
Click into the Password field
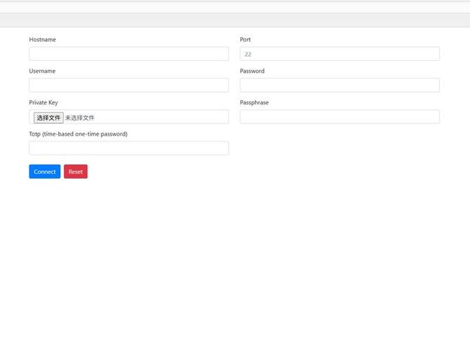340,85
